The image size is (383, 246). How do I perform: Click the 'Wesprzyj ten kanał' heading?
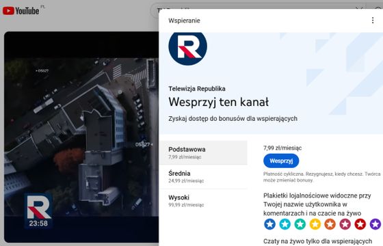pos(218,102)
